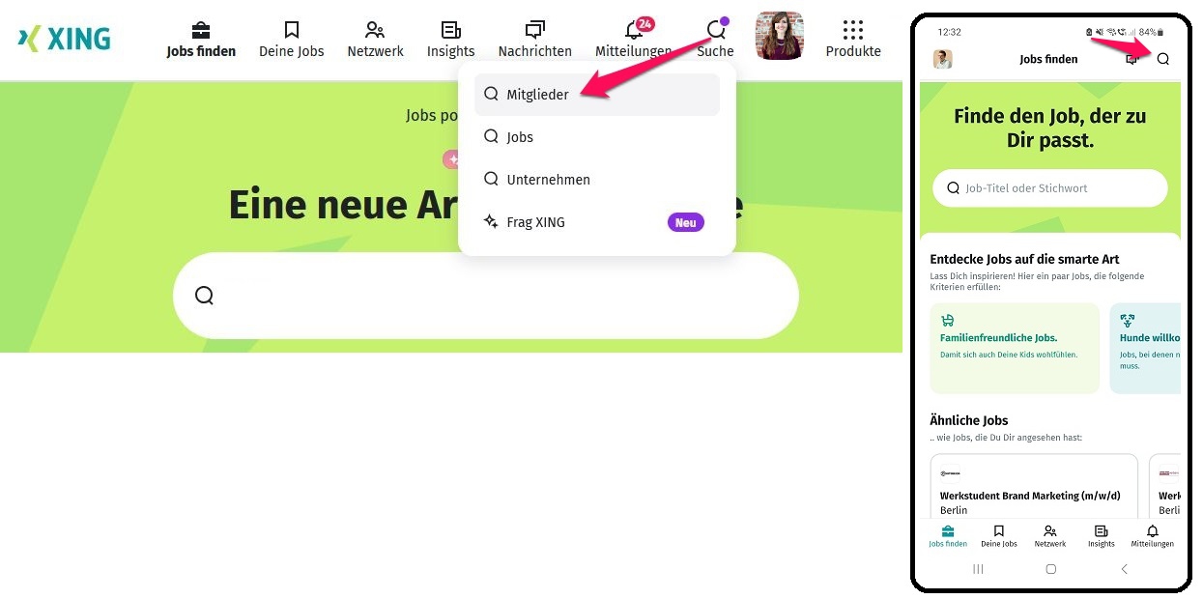Tap the search magnifier in the mobile header

(1162, 58)
